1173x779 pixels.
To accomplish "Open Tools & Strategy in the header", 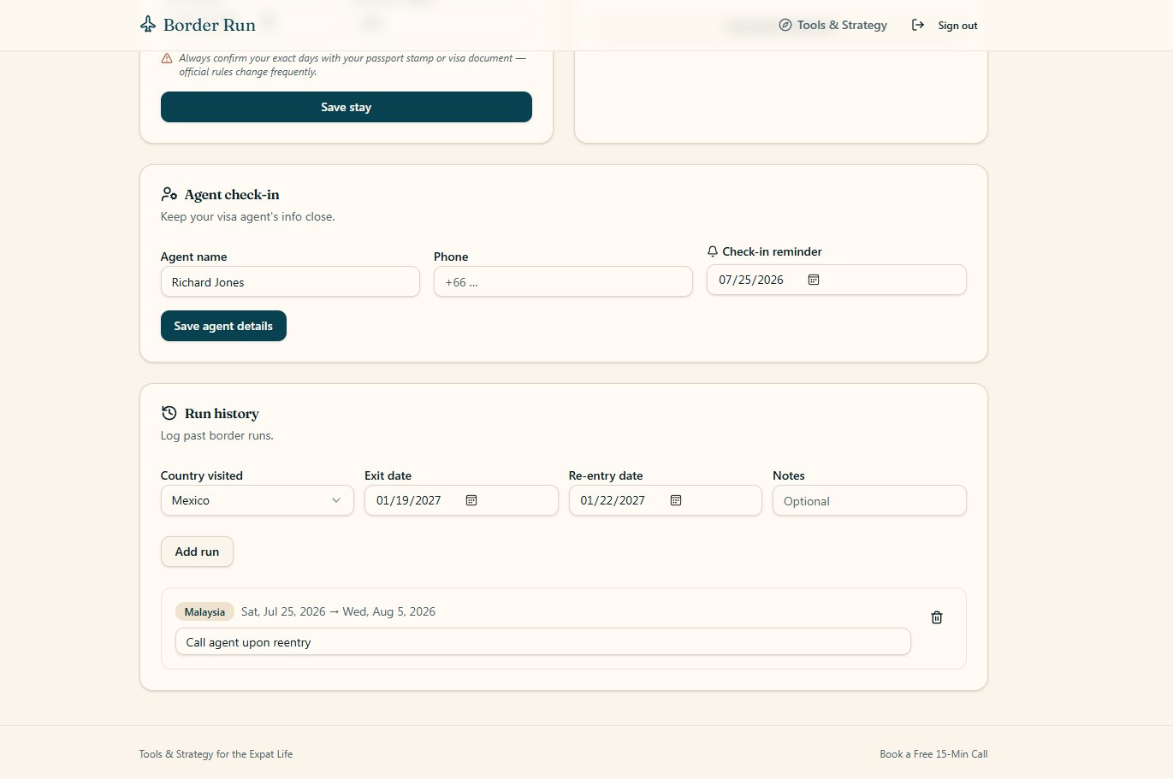I will pyautogui.click(x=833, y=25).
